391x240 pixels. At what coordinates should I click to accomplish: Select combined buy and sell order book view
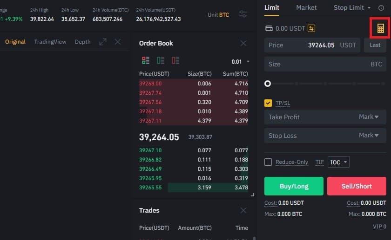(146, 60)
